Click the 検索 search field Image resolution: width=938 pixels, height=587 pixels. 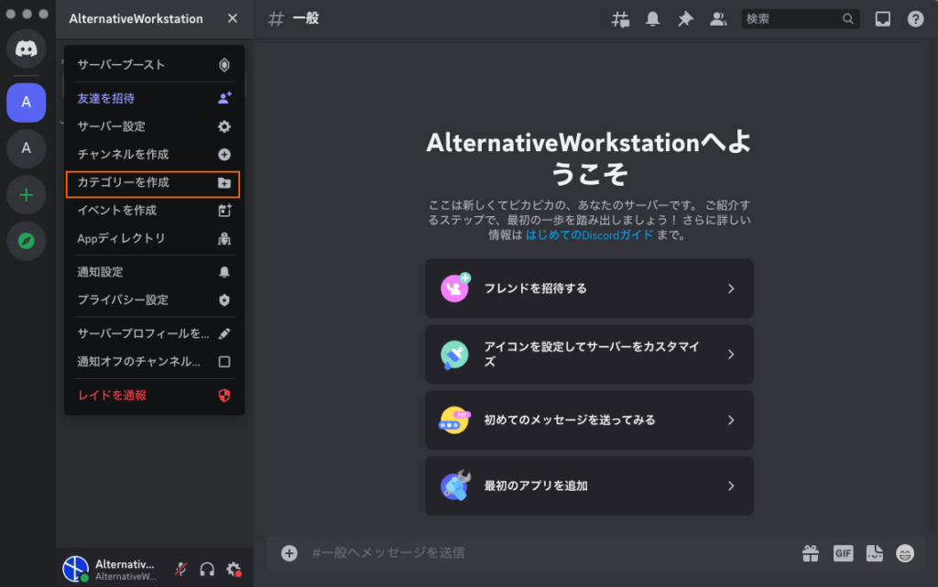point(792,19)
